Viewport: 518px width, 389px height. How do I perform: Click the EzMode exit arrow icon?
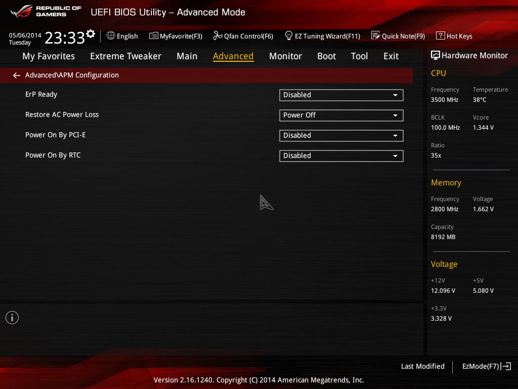click(506, 366)
